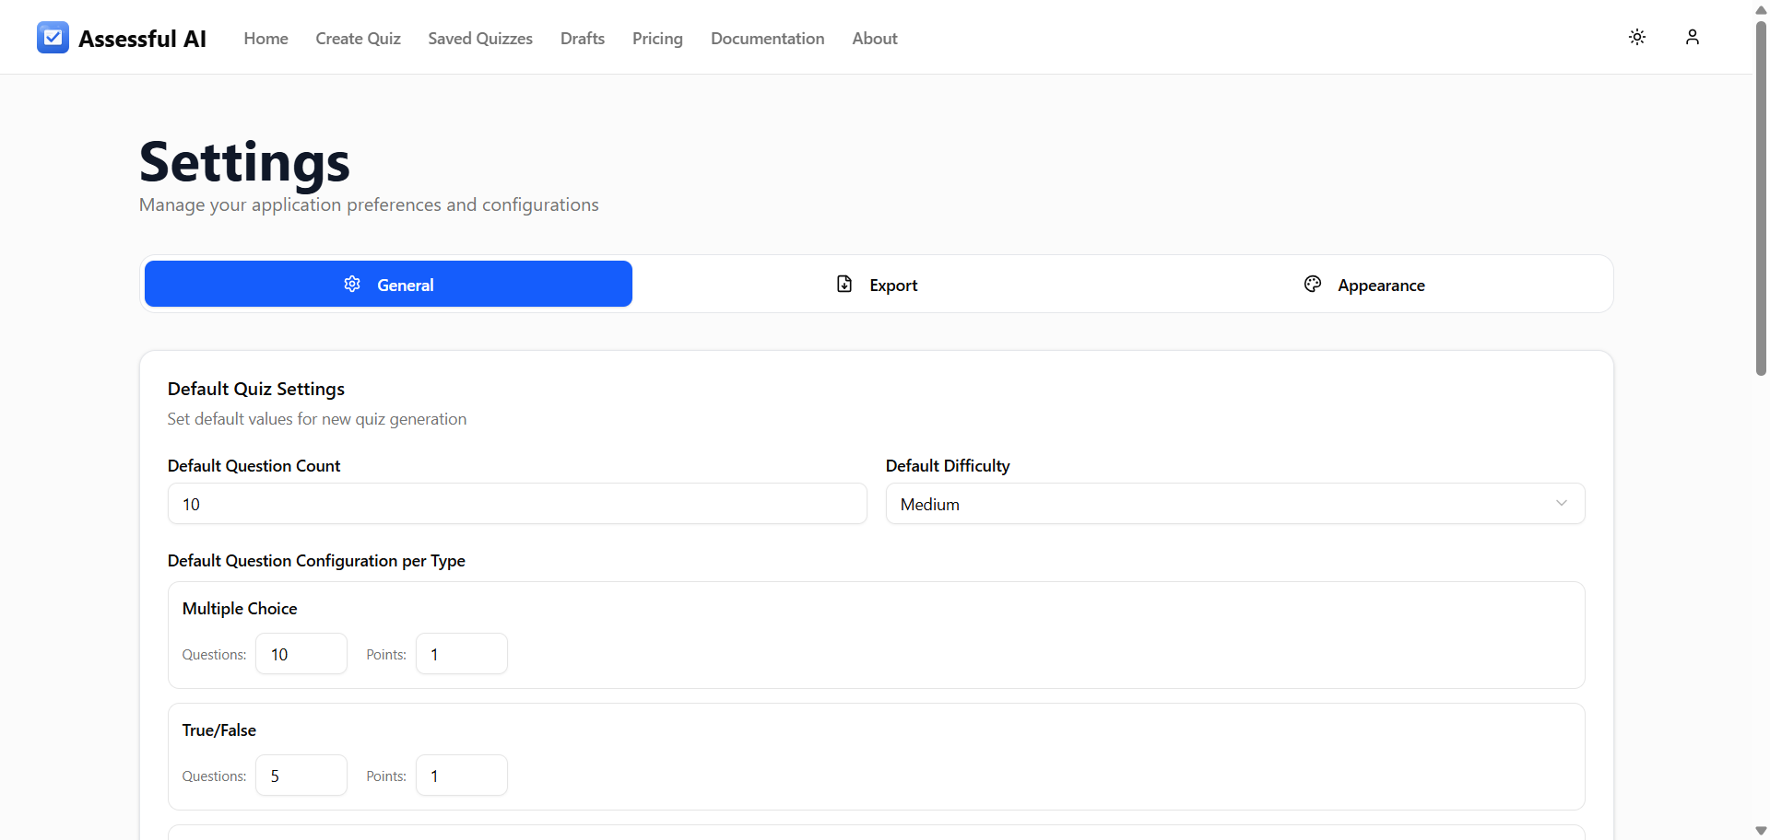1770x840 pixels.
Task: Open Create Quiz page
Action: [358, 39]
